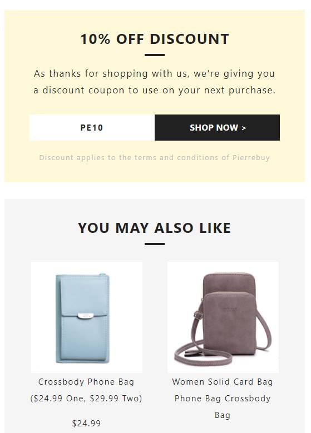Viewport: 311px width, 433px height.
Task: Click the Pierrebuy terms and conditions text
Action: (155, 158)
